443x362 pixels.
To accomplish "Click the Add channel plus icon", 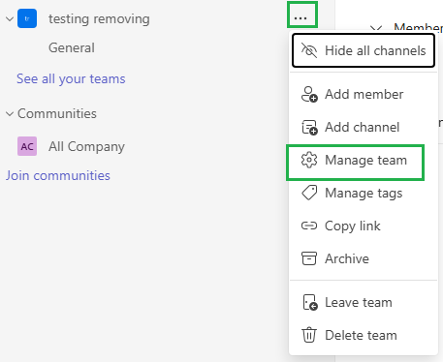I will [309, 127].
